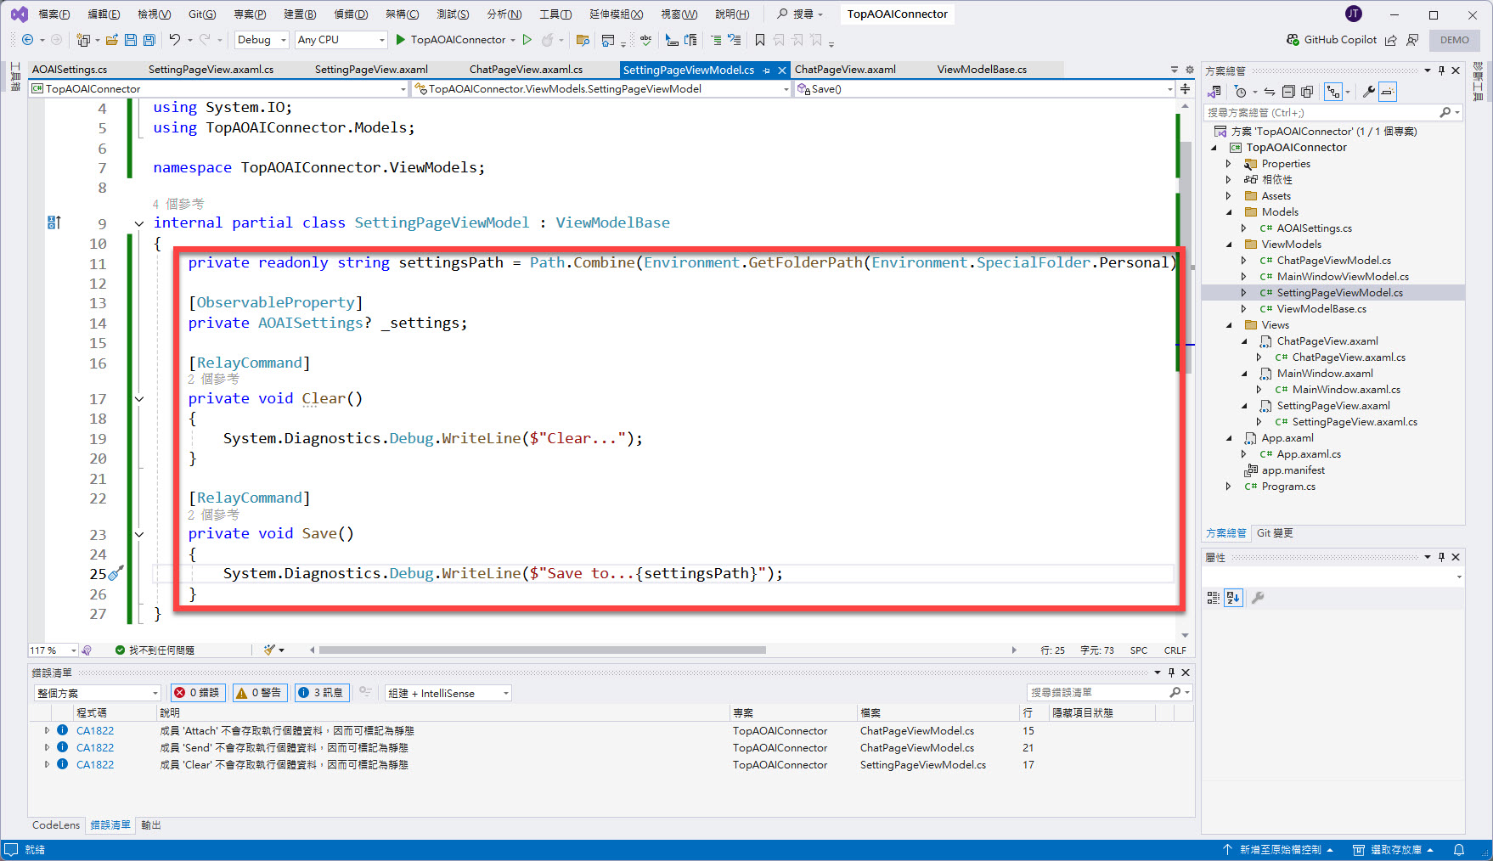Screen dimensions: 1493x861
Task: Toggle file nesting tree view icon
Action: [1333, 92]
